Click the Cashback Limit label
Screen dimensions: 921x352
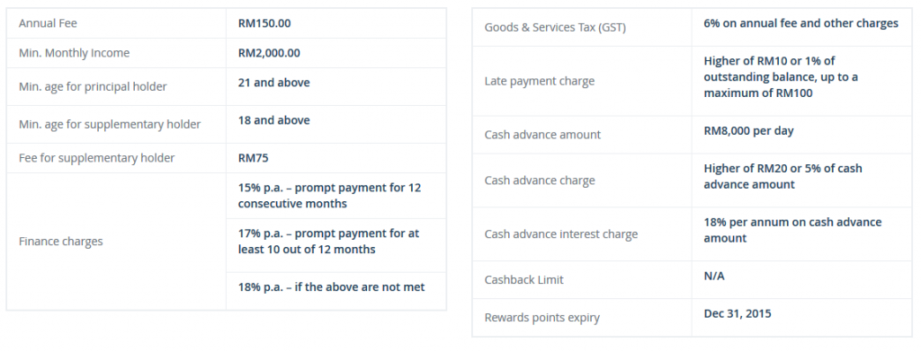[x=524, y=280]
